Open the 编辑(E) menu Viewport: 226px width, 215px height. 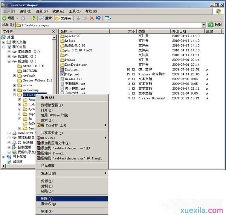coord(26,11)
